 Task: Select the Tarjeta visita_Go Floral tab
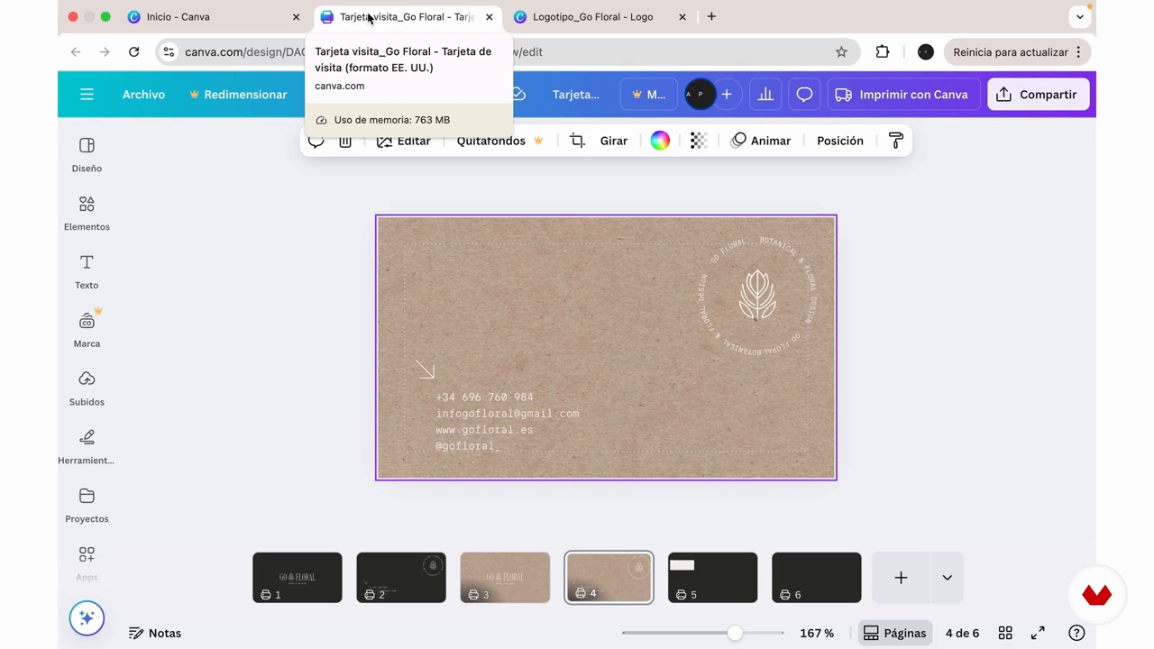coord(406,17)
